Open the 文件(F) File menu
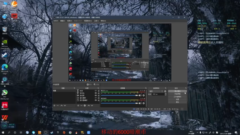This screenshot has width=240, height=135. click(56, 21)
